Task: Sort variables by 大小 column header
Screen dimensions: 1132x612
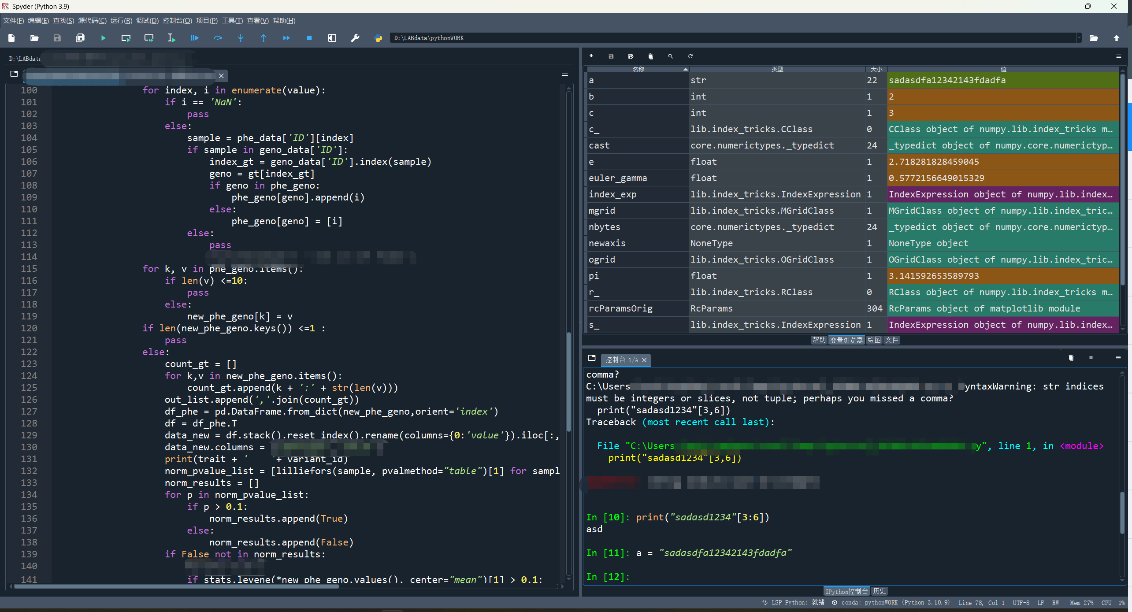Action: (876, 69)
